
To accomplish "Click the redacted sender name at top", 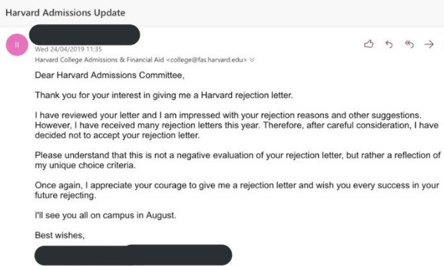I will point(87,35).
